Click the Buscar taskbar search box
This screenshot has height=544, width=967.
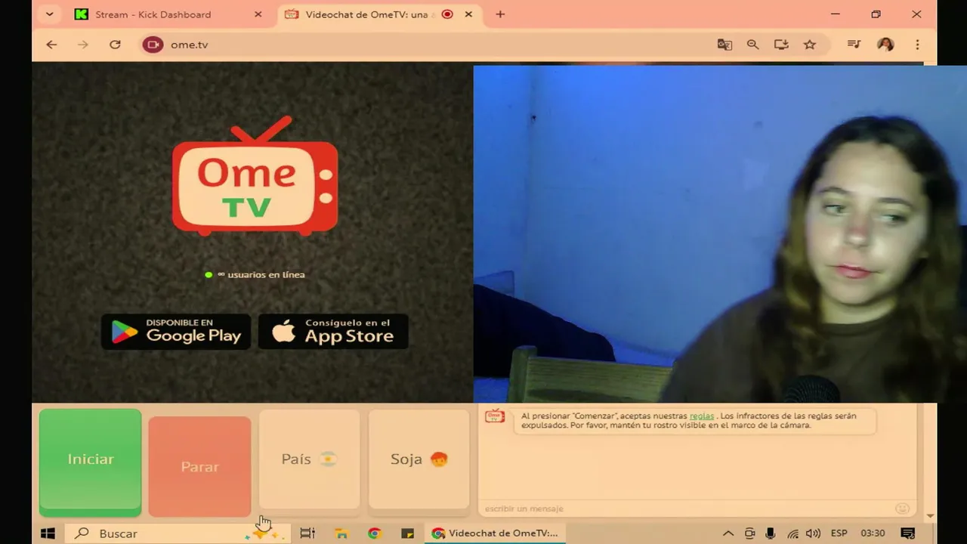[178, 533]
